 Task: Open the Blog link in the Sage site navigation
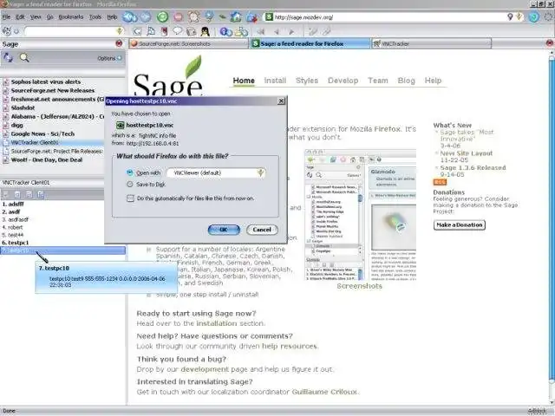click(x=407, y=81)
